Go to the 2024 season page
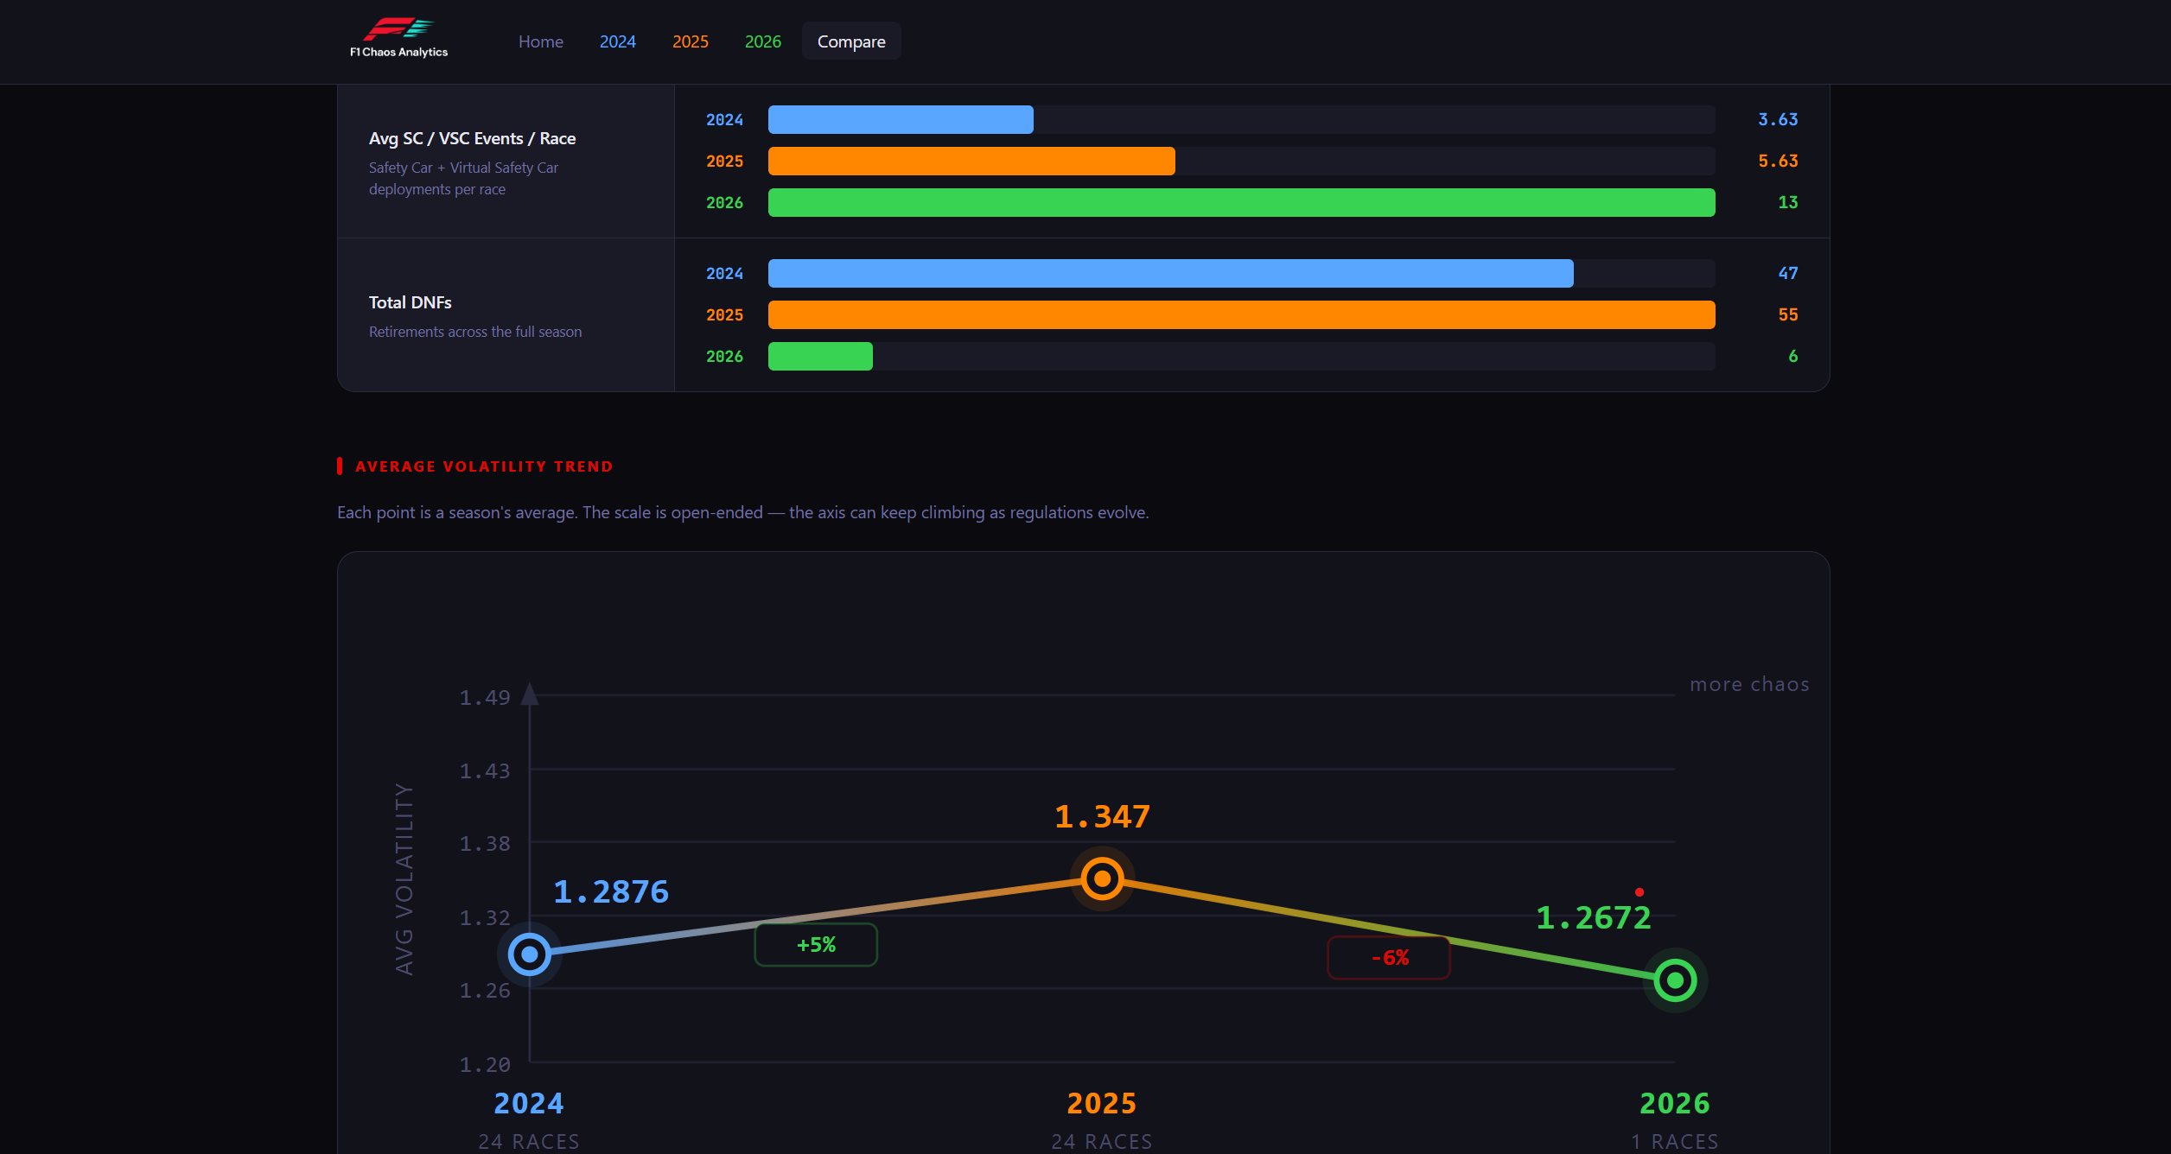 [x=617, y=41]
